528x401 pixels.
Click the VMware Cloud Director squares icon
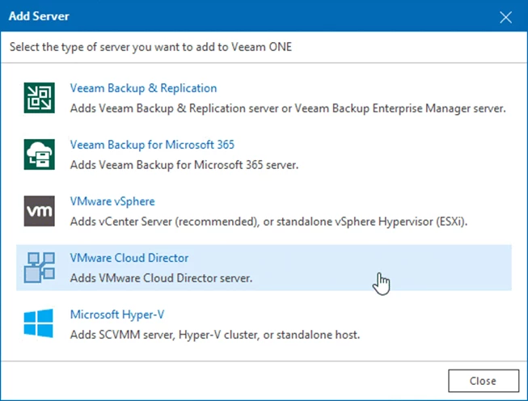click(x=39, y=267)
